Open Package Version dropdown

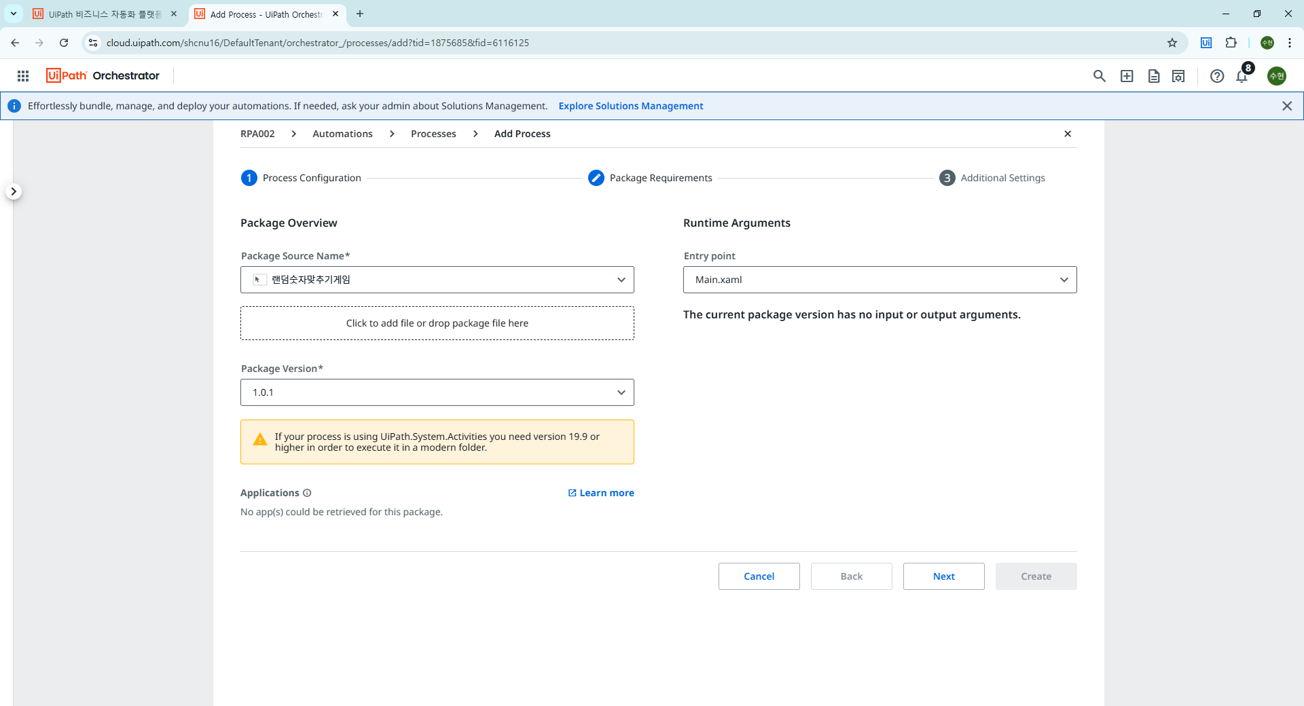pos(437,392)
